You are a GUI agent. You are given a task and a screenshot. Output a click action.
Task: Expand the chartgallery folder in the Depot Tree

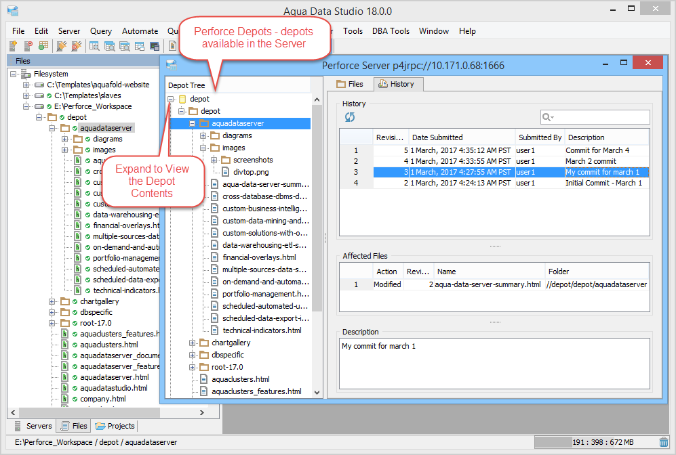tap(193, 343)
